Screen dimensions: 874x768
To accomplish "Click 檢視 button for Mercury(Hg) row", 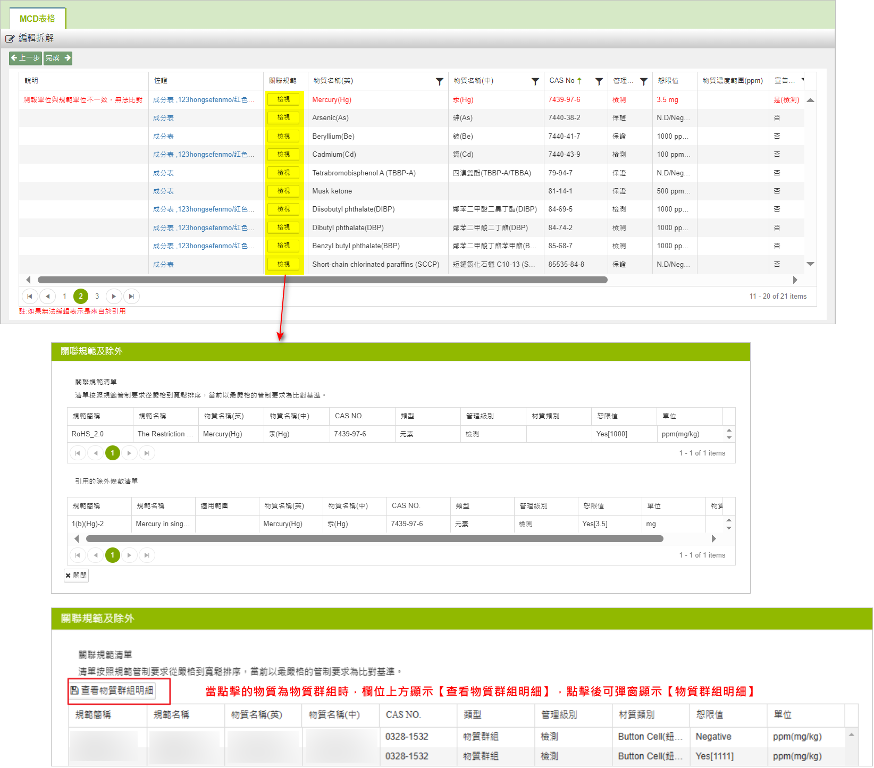I will (283, 99).
